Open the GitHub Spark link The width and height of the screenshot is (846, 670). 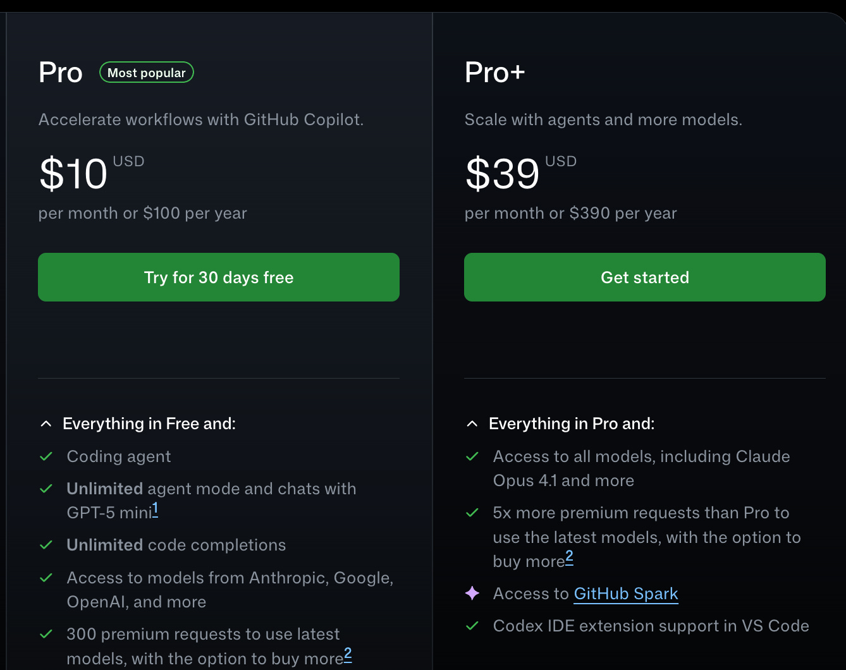point(625,594)
